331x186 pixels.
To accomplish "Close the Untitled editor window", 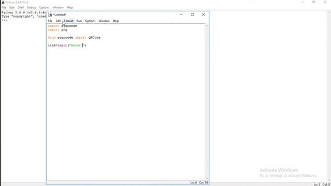I will pyautogui.click(x=203, y=14).
